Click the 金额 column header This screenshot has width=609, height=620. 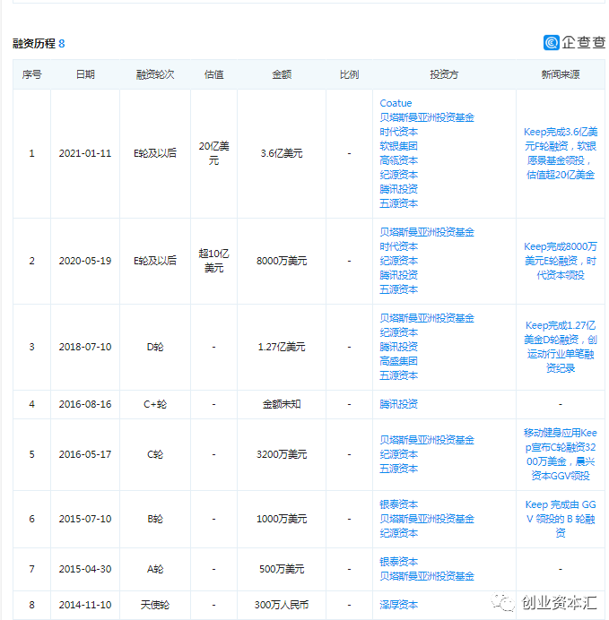(x=282, y=74)
